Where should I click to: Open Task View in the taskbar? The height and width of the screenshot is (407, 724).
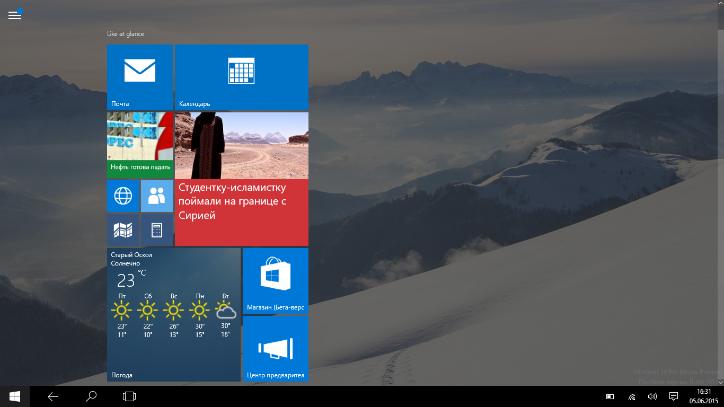tap(129, 396)
